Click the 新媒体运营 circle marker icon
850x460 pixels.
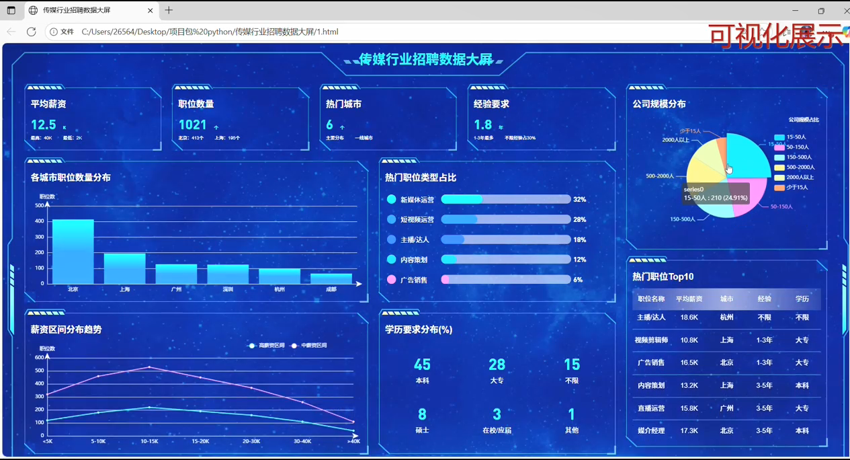click(392, 200)
